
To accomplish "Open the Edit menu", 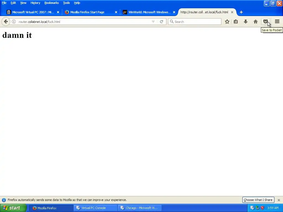I will [13, 3].
